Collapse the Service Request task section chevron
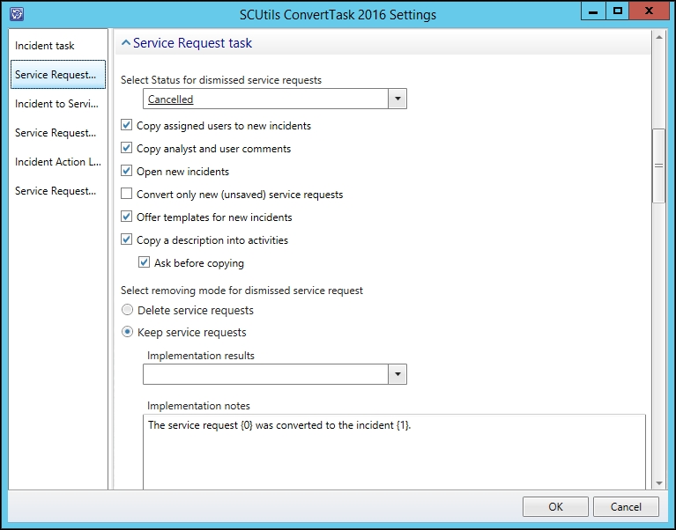This screenshot has height=530, width=676. (126, 42)
